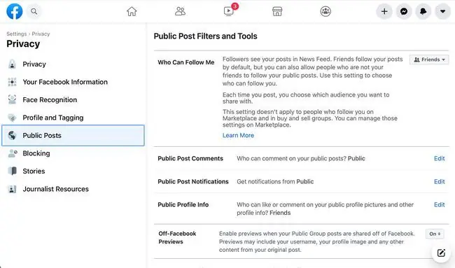Open the notifications bell icon

(423, 11)
